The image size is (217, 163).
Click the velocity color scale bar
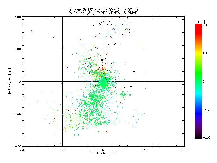pyautogui.click(x=199, y=81)
